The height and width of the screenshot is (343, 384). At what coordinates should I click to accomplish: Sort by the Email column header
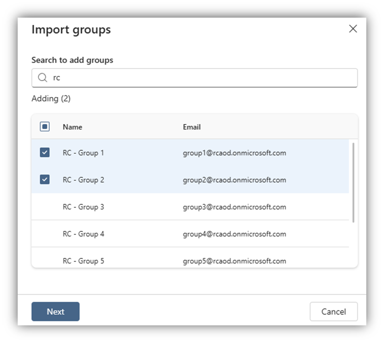192,127
